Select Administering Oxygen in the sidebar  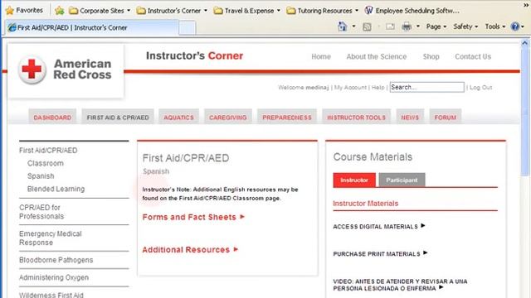[54, 277]
